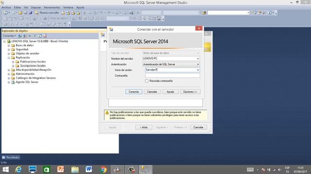The width and height of the screenshot is (311, 174).
Task: Click Cancelar in the background wizard window
Action: 198,127
